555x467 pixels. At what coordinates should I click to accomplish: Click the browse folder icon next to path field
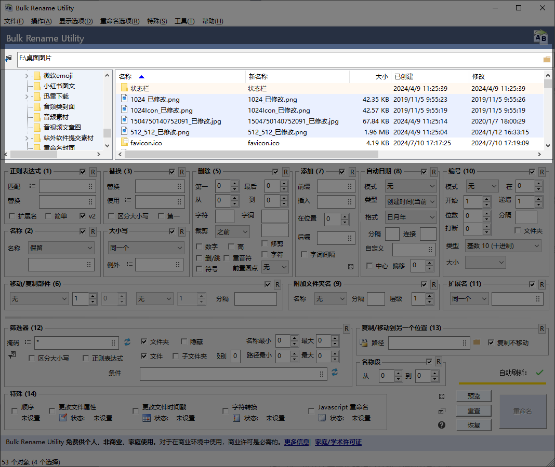coord(477,342)
